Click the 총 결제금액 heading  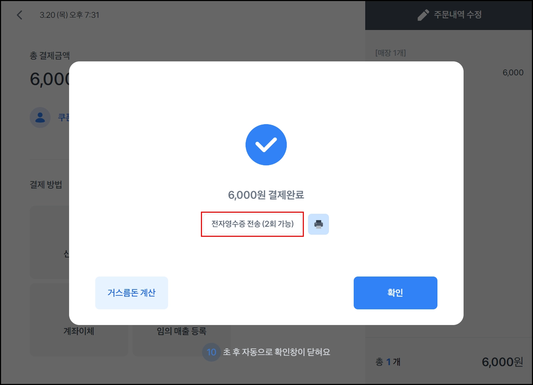pyautogui.click(x=50, y=55)
